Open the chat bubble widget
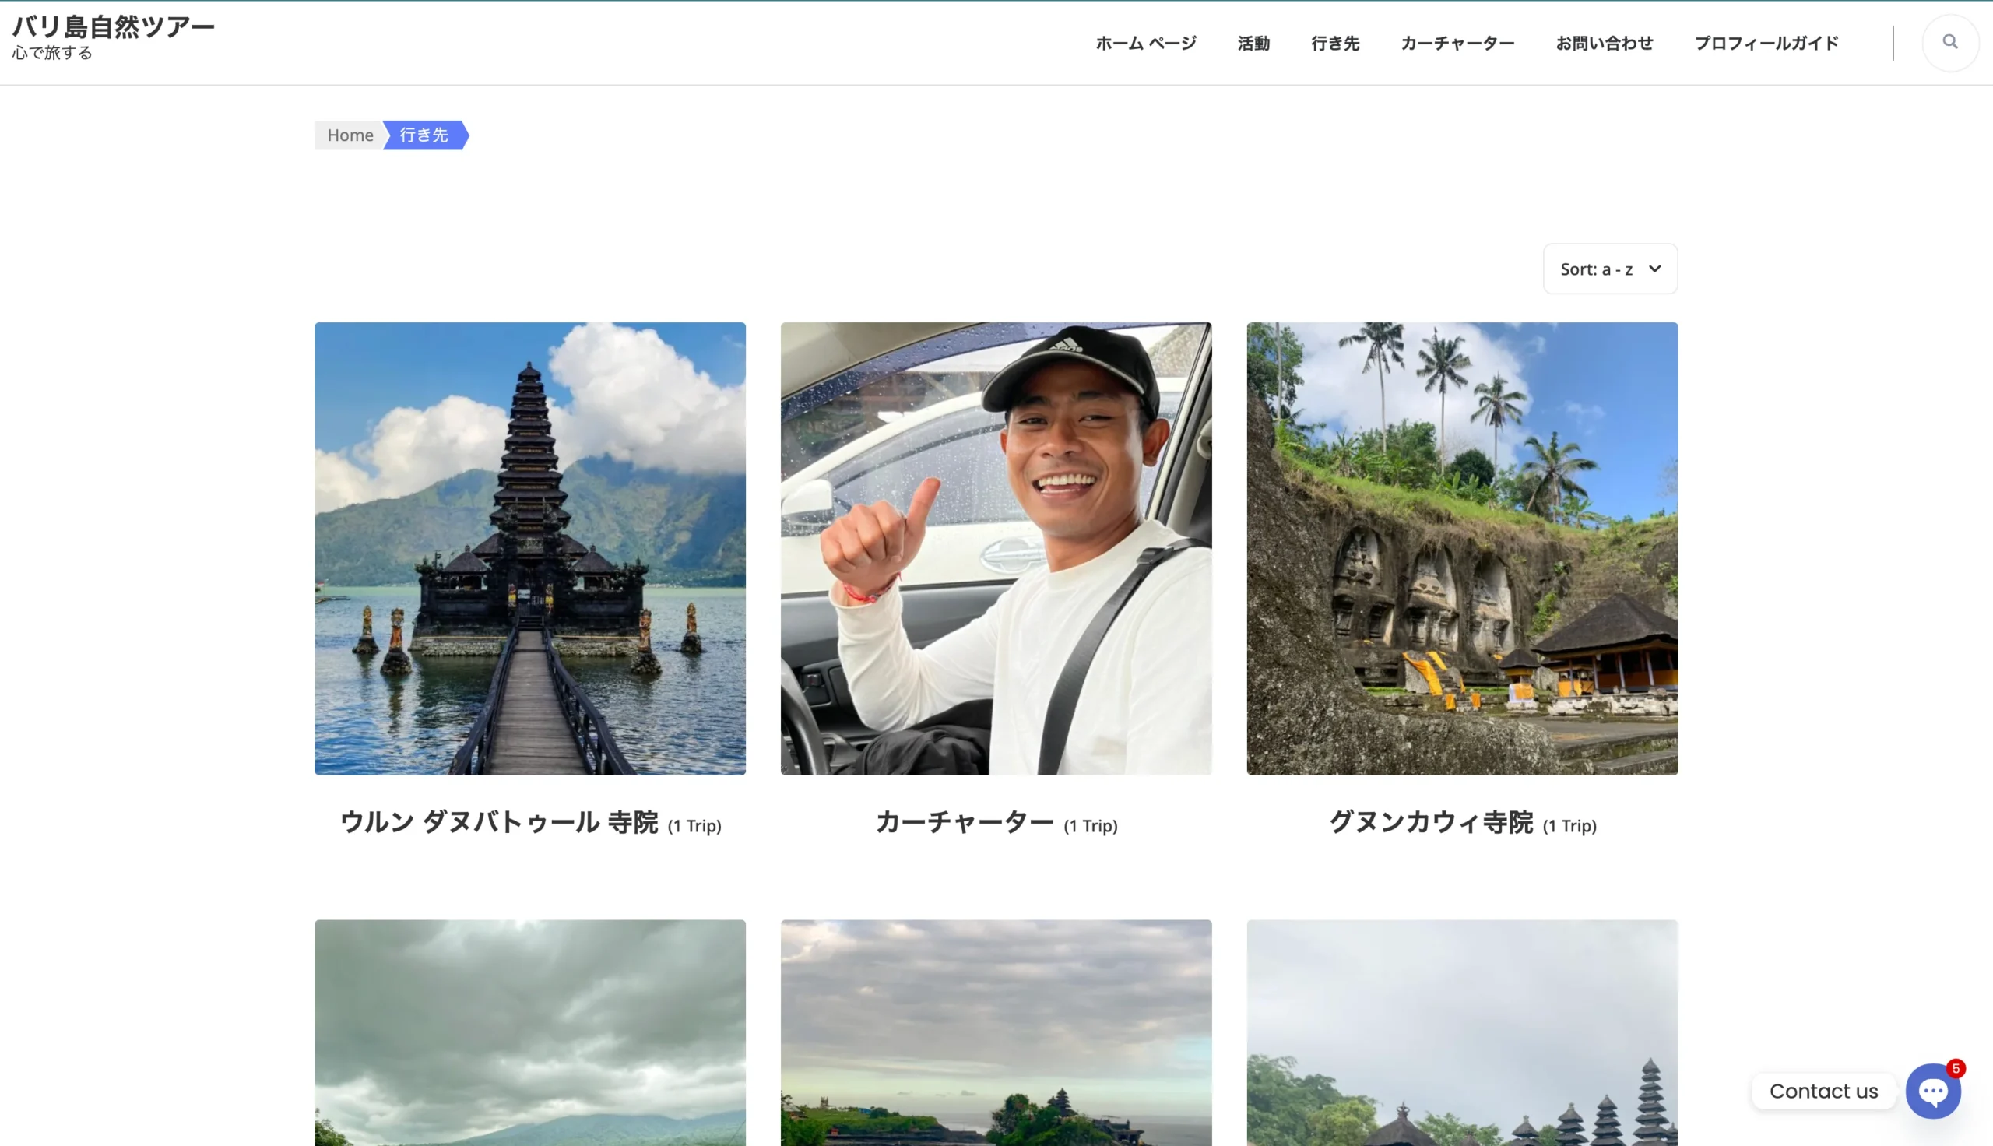1993x1146 pixels. click(1932, 1091)
